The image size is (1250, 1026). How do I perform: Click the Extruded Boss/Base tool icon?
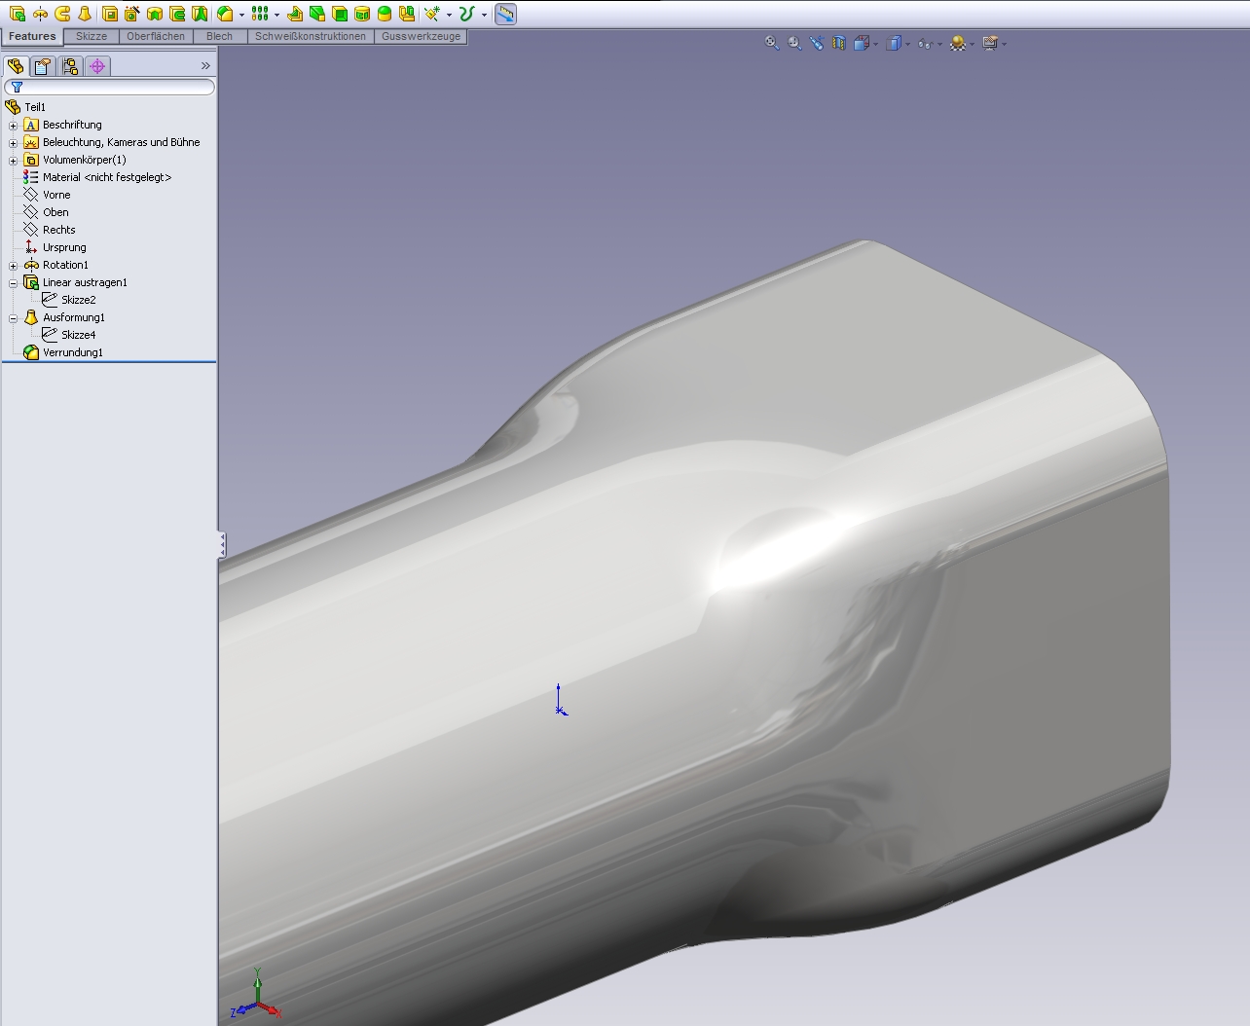(x=18, y=14)
